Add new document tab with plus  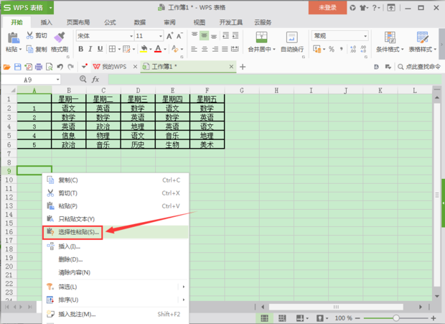(243, 67)
